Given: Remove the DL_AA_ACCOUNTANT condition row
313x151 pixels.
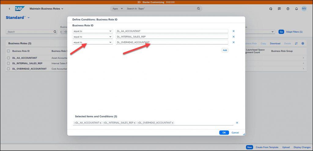Looking at the screenshot, I should (234, 31).
